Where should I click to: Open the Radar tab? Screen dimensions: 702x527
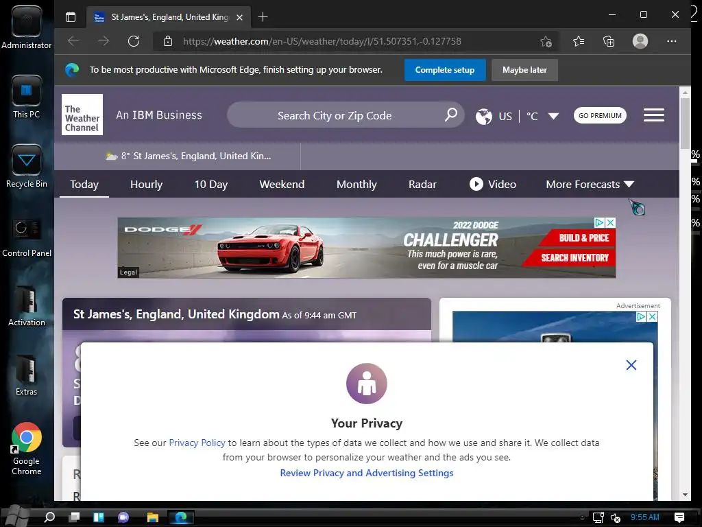point(422,184)
